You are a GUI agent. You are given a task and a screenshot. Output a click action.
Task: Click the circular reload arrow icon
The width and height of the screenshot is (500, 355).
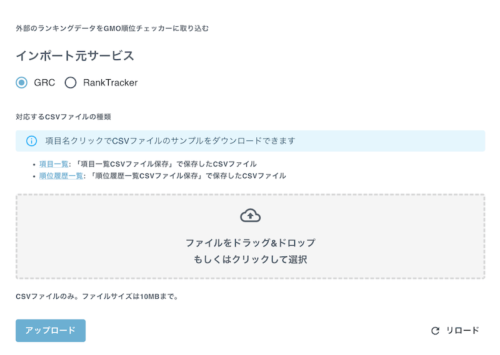pyautogui.click(x=435, y=331)
